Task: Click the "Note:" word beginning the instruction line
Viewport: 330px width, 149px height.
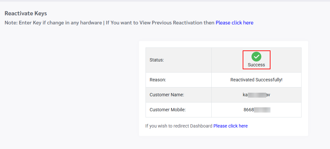Action: click(11, 23)
